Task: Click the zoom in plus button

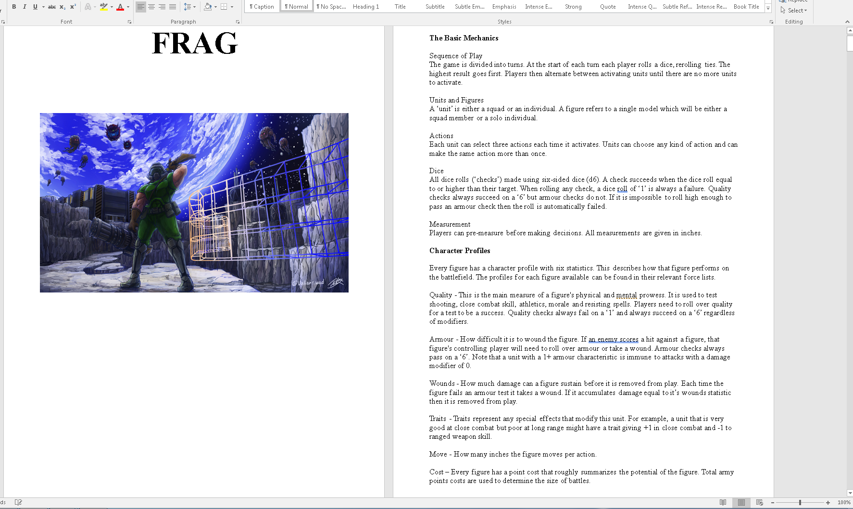Action: tap(828, 502)
